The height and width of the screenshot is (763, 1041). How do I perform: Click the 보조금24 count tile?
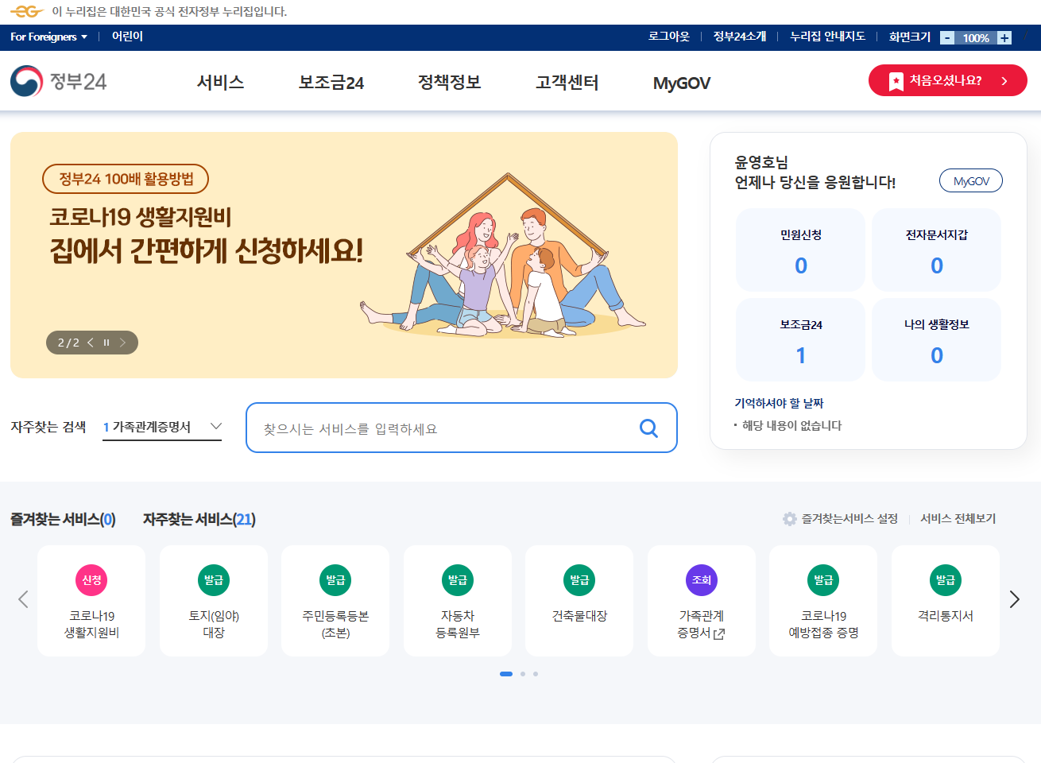click(x=800, y=340)
